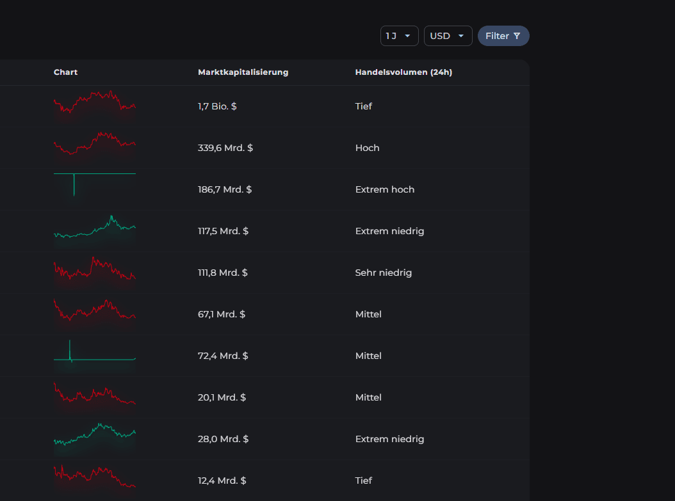Open the 1 J time range dropdown

click(399, 36)
